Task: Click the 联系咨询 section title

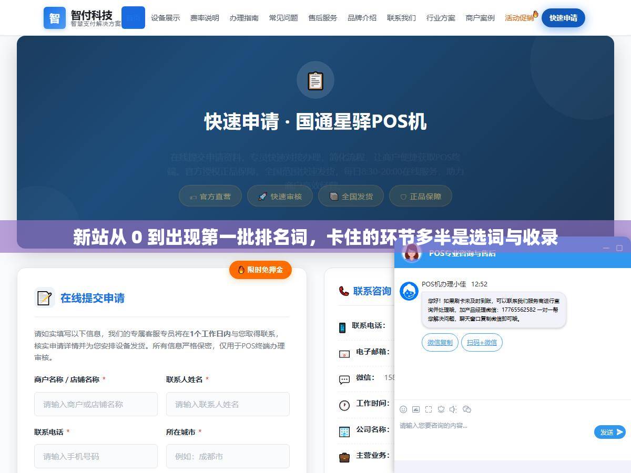Action: (x=372, y=291)
